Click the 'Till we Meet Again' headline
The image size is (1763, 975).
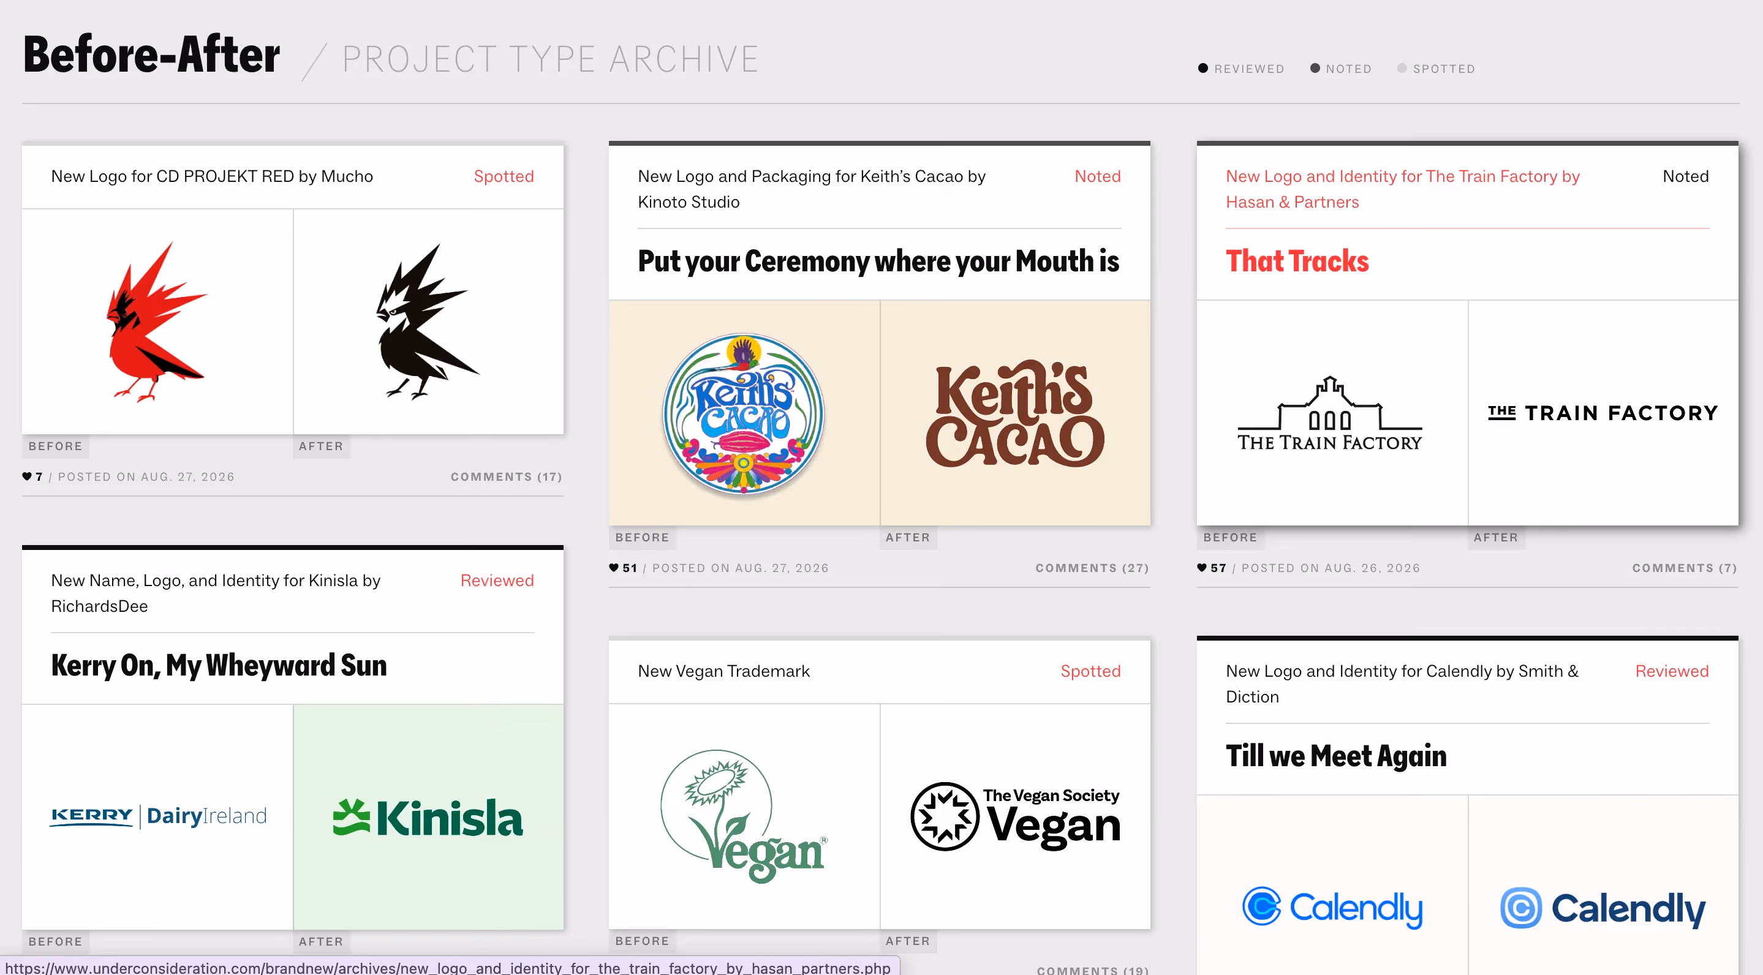(1336, 756)
